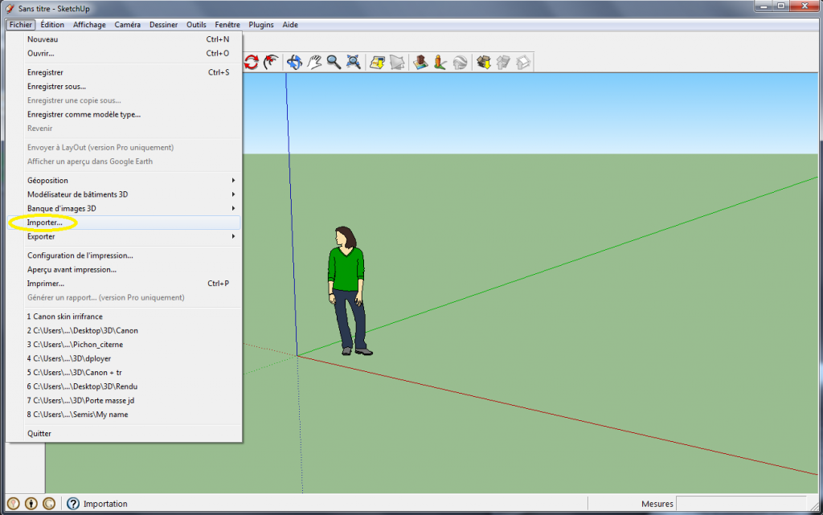The image size is (823, 515).
Task: Choose Aperçu avant impression...
Action: pos(124,270)
